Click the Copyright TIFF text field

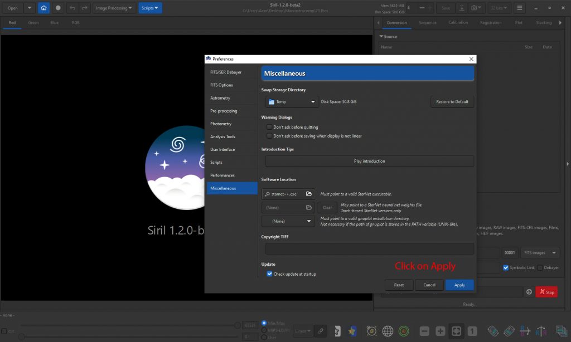pos(370,249)
